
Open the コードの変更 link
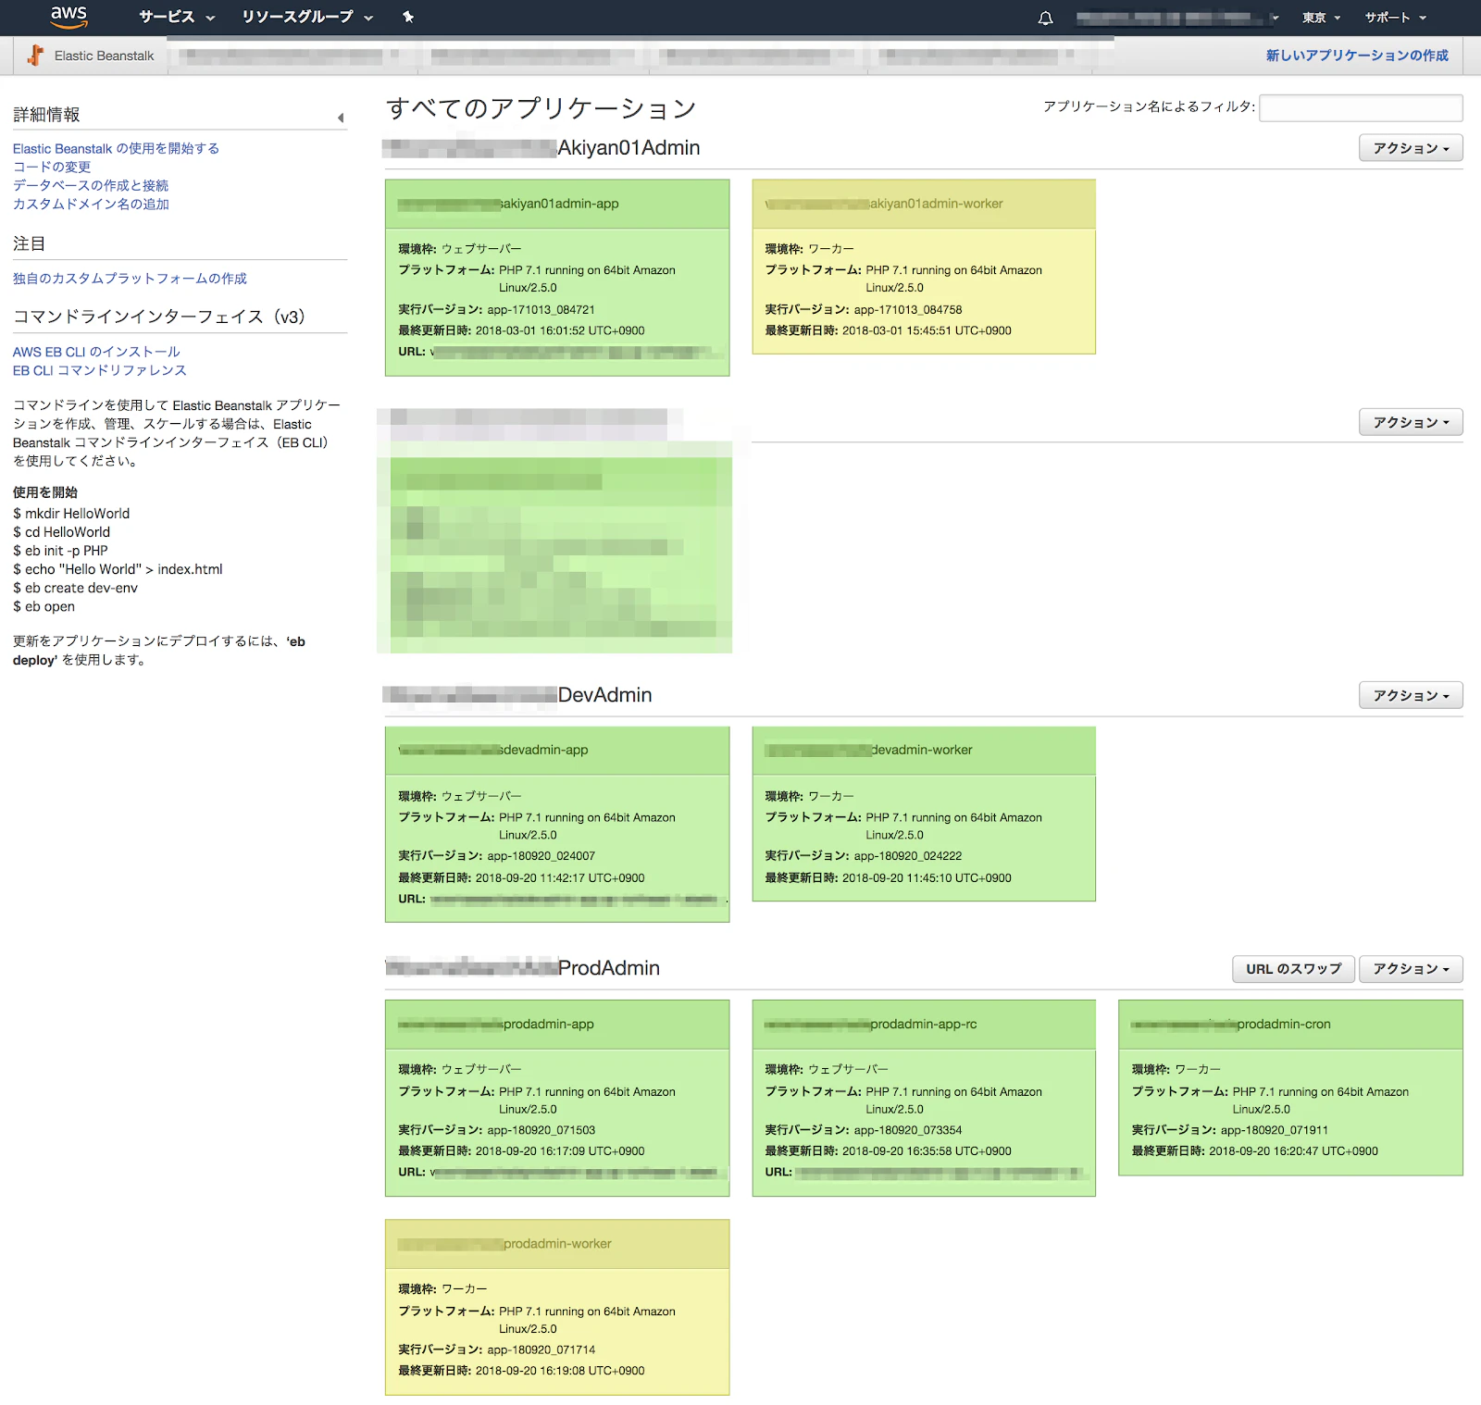pyautogui.click(x=52, y=167)
